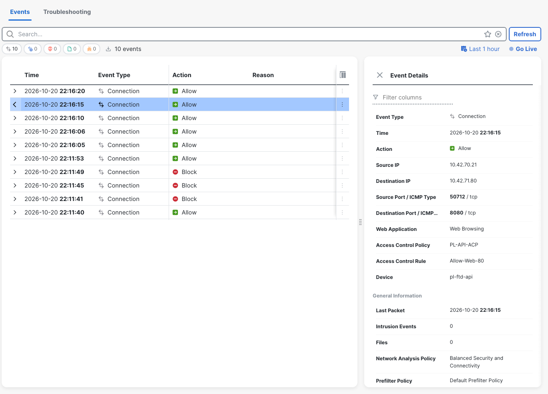The width and height of the screenshot is (548, 394).
Task: Click the Reason column header
Action: (x=263, y=75)
